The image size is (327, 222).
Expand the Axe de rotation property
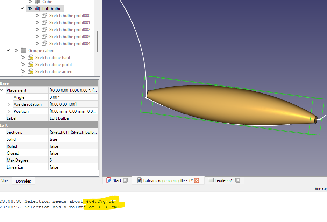point(9,104)
